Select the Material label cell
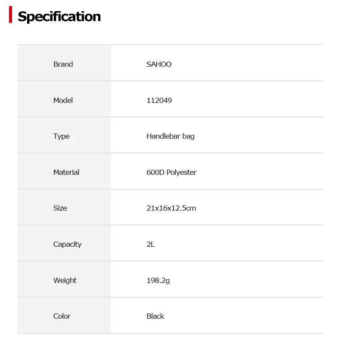Viewport: 340px width, 360px height. [64, 171]
